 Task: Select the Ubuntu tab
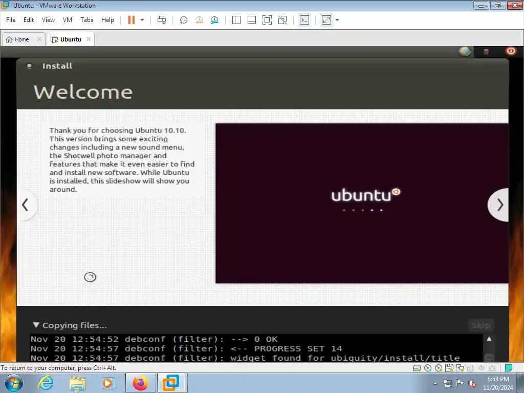pos(71,39)
